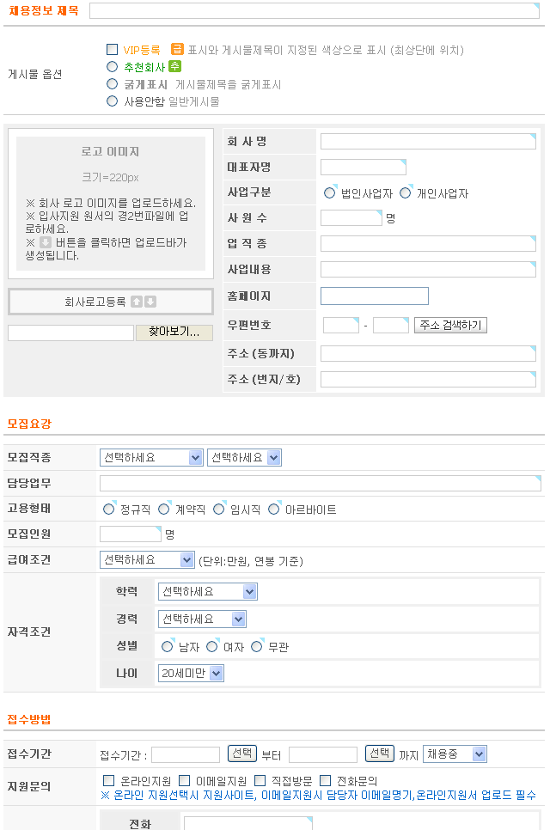
Task: Open the 나이 age dropdown showing 20세미만
Action: [191, 674]
